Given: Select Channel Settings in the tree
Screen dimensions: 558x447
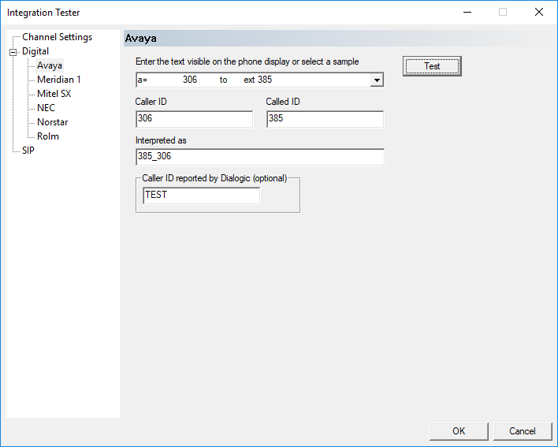Looking at the screenshot, I should click(57, 37).
